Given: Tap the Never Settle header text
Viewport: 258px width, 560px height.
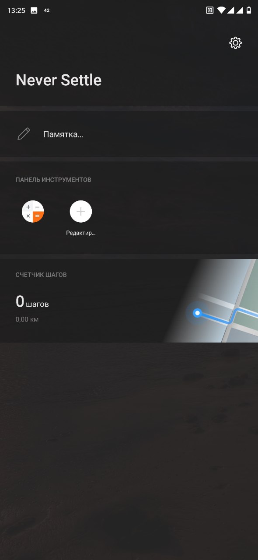Looking at the screenshot, I should point(59,80).
